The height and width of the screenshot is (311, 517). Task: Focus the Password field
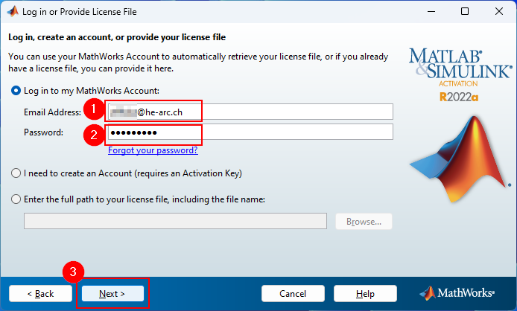(x=250, y=132)
